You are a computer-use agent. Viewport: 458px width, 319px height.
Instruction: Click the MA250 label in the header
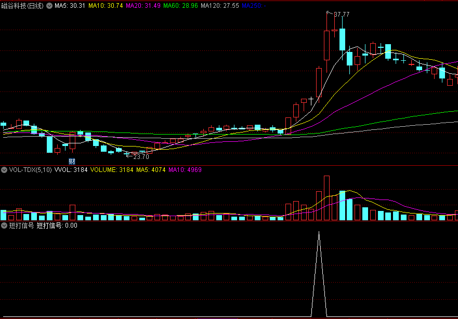(254, 6)
